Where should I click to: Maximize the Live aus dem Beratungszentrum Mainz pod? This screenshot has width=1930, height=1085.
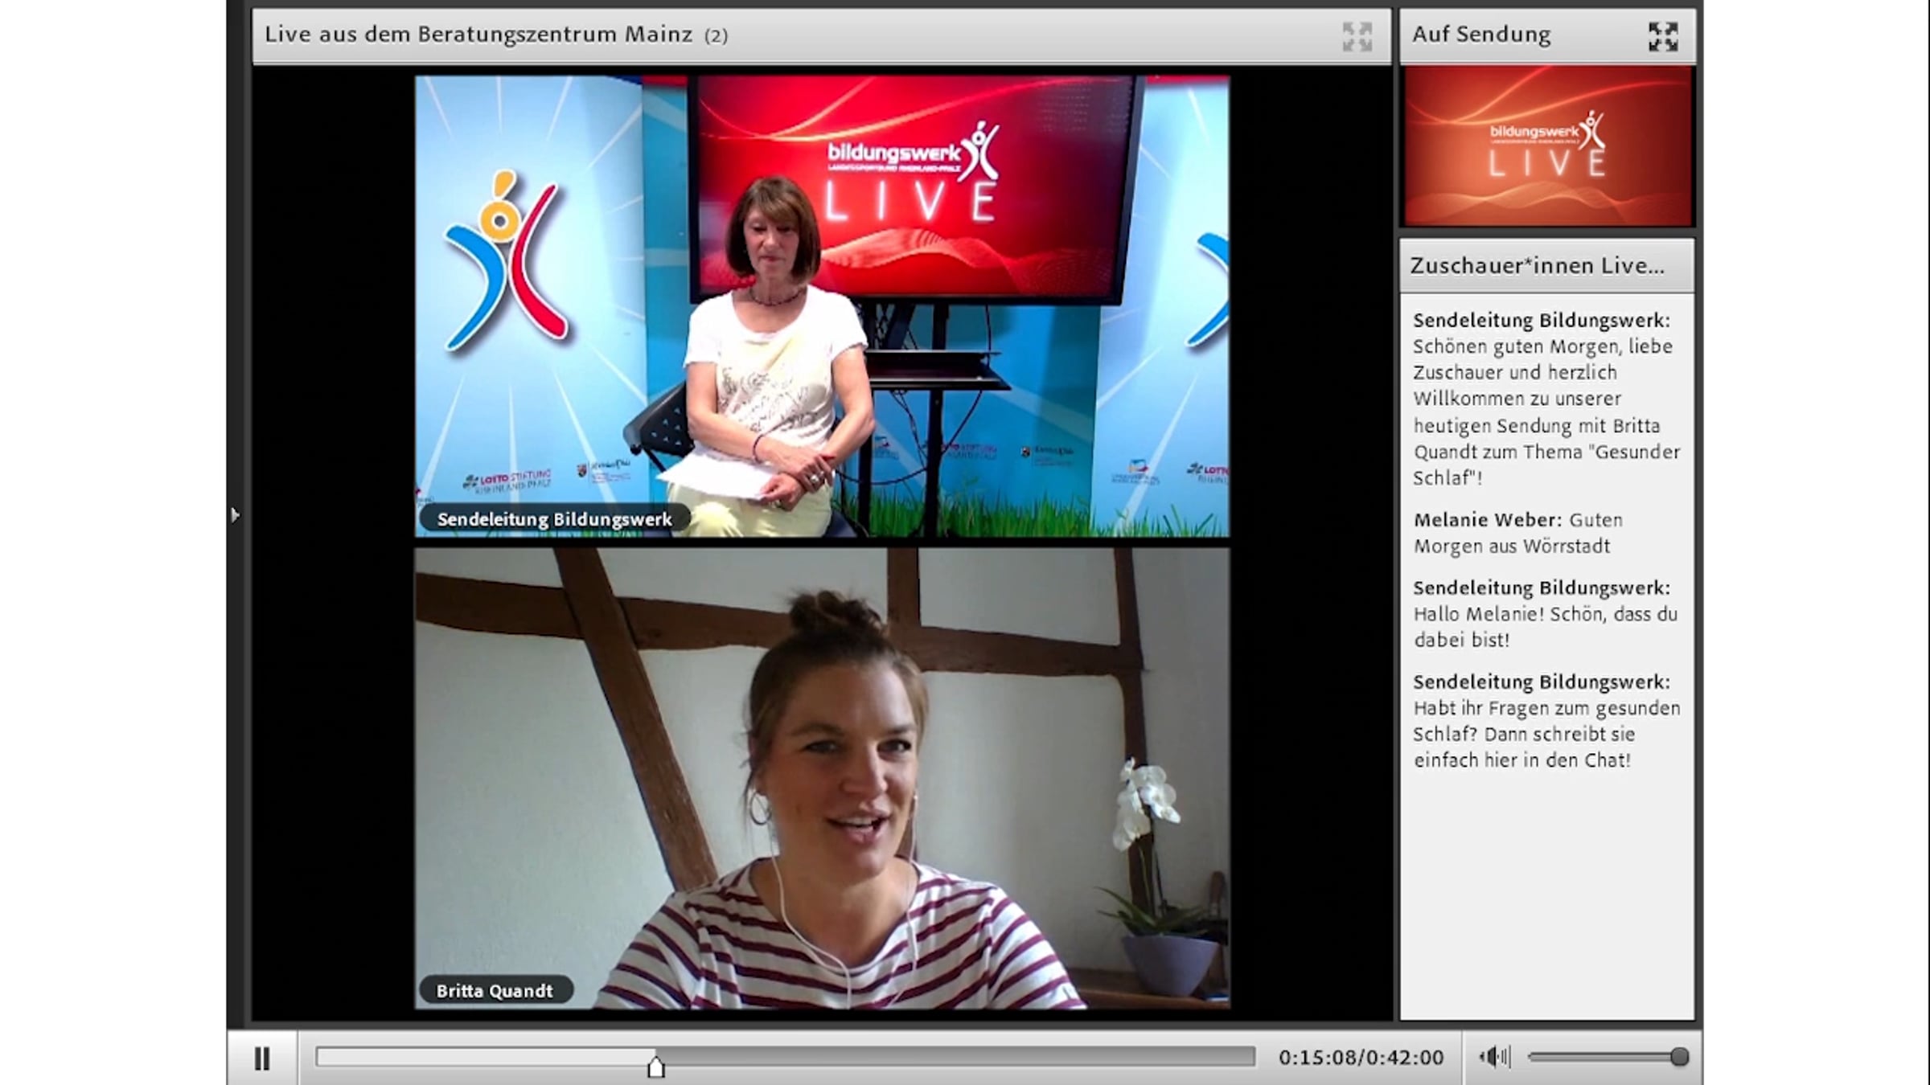pos(1357,36)
